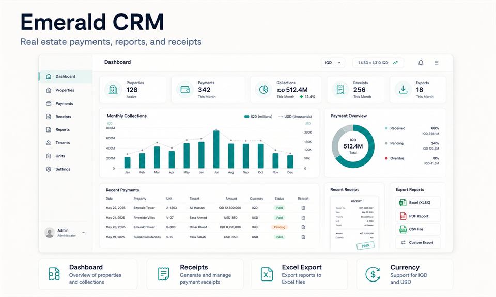Click the 'Pending' legend label in Payment Overview
496x297 pixels.
pyautogui.click(x=397, y=143)
